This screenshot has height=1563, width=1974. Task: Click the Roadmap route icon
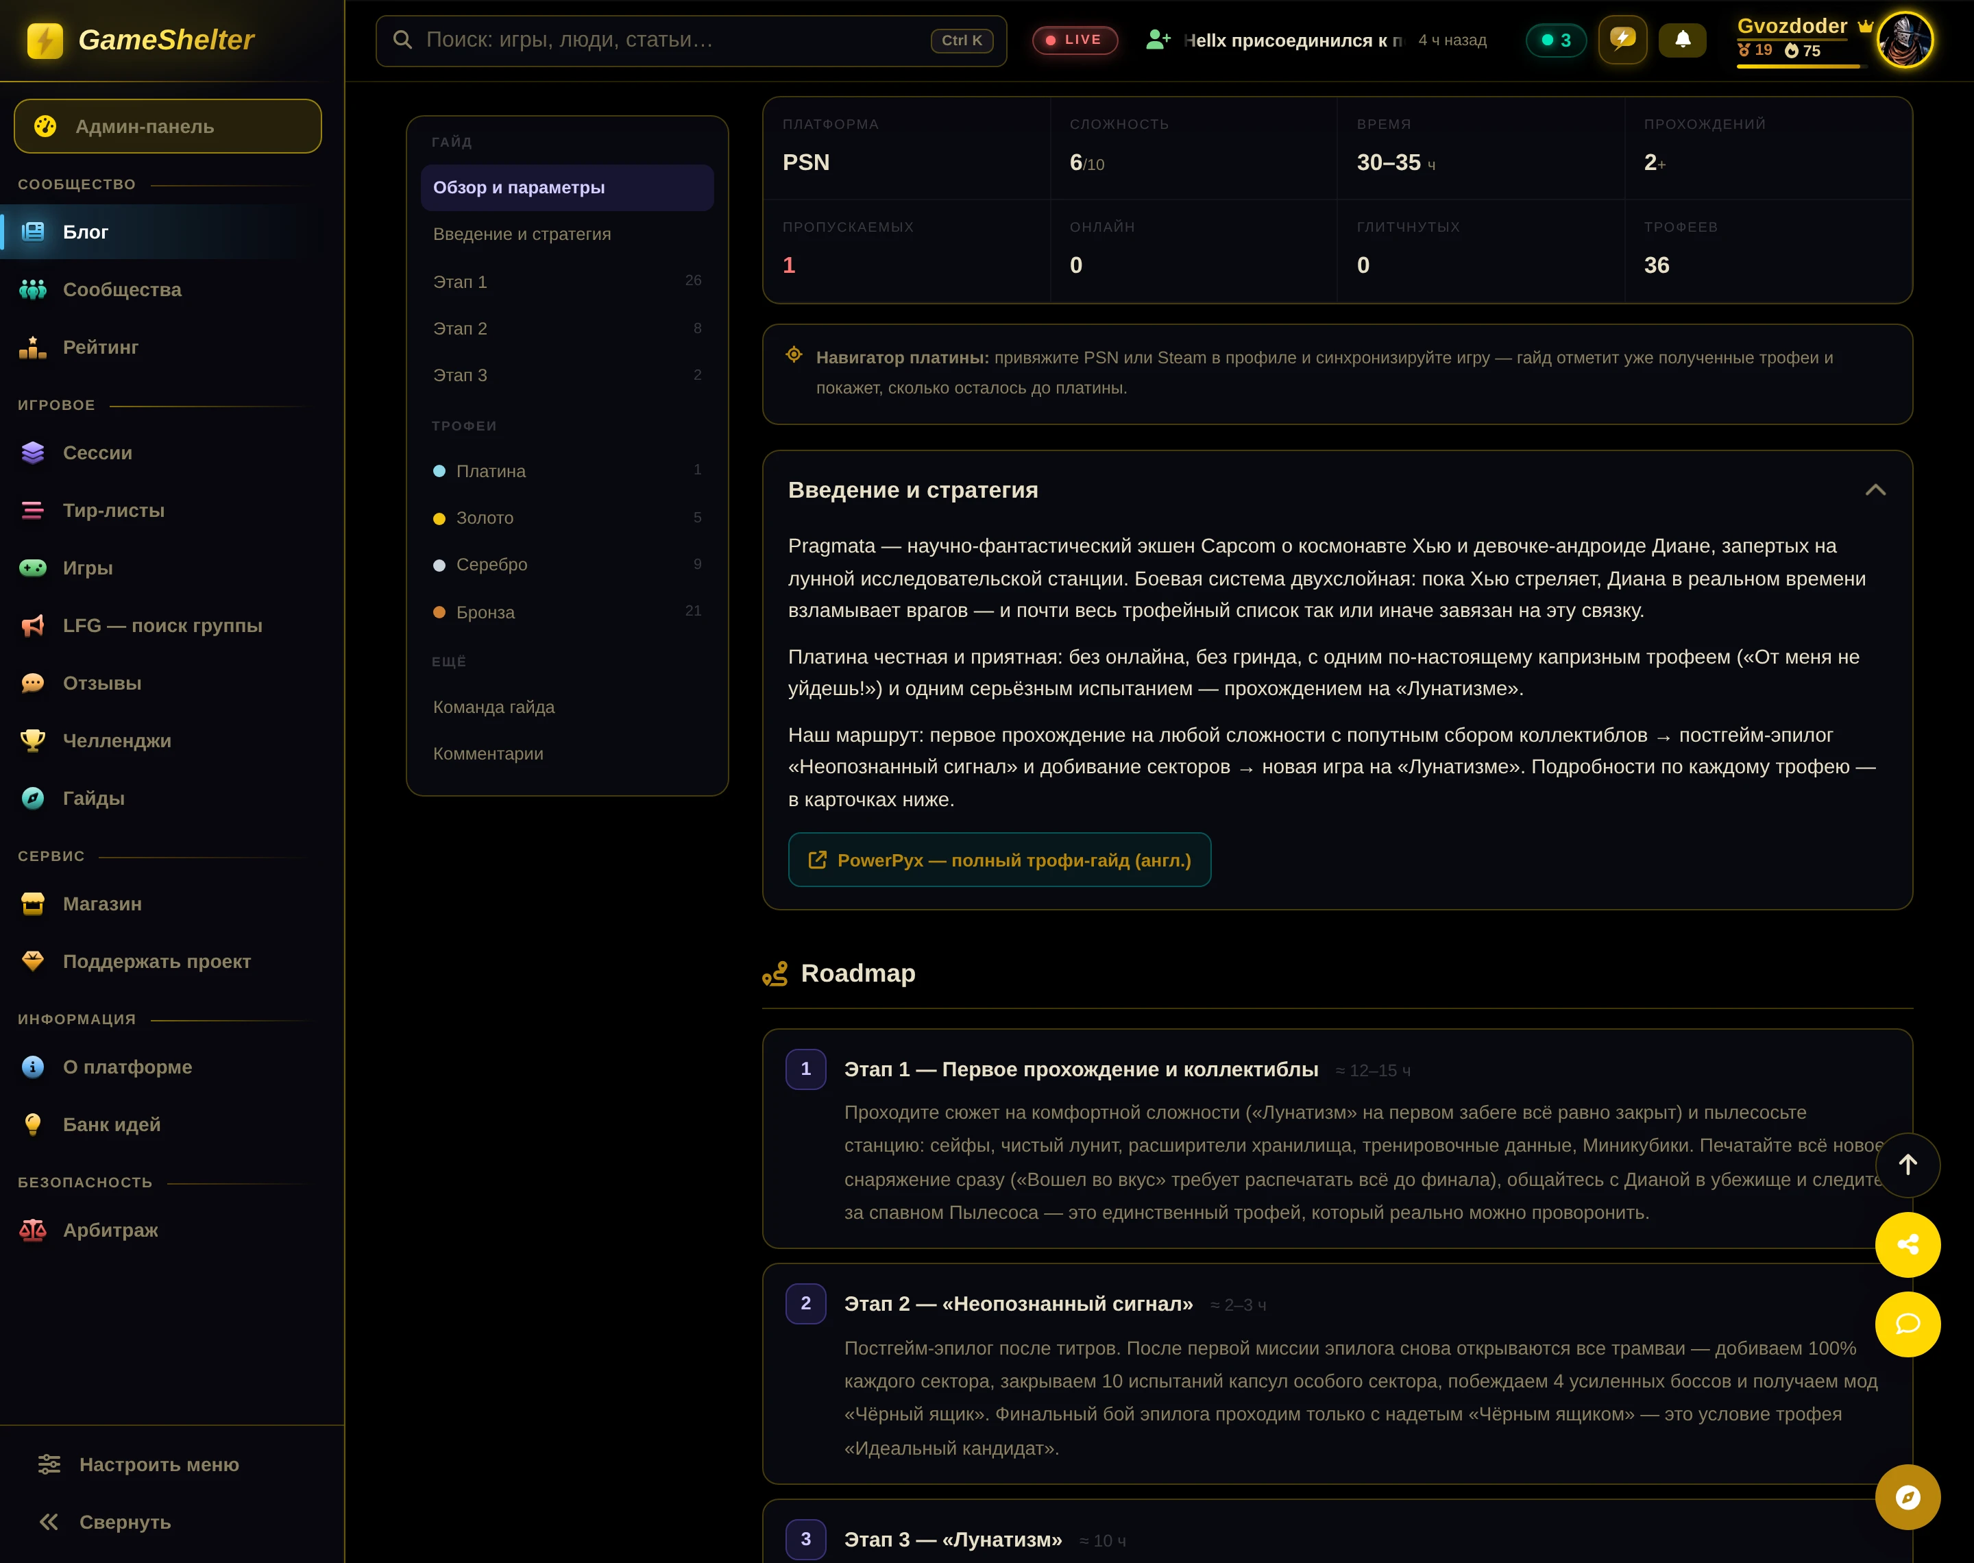(x=775, y=973)
